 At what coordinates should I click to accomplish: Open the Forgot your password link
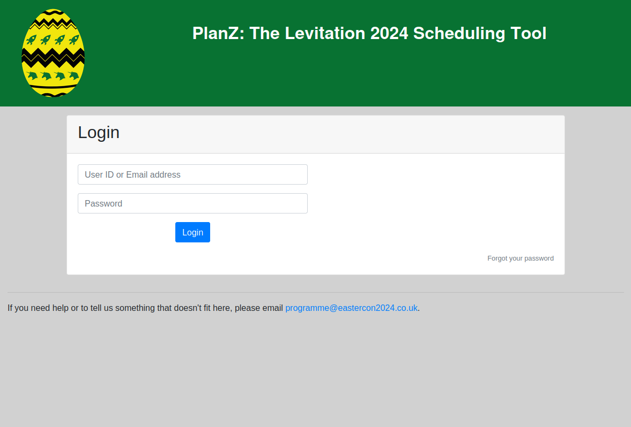[x=521, y=258]
